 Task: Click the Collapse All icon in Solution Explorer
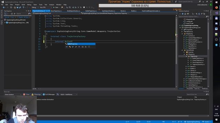point(202,14)
